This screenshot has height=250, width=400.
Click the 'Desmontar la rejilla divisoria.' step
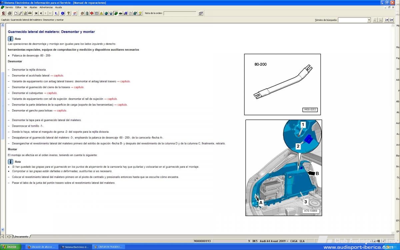29,70
